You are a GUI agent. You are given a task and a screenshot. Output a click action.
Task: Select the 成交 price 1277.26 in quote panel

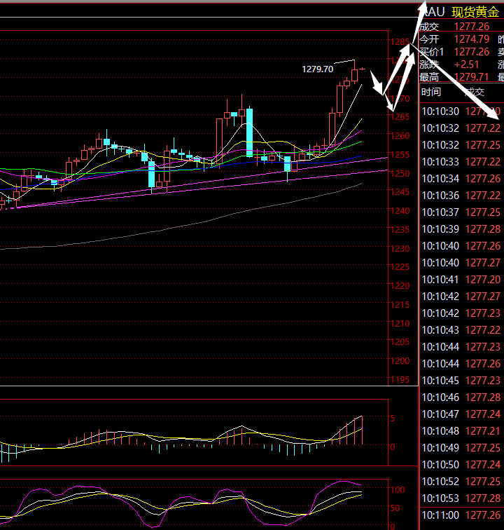coord(472,27)
